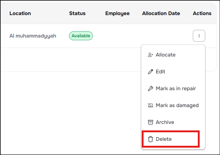Select the Archive option label
Screen dimensions: 220x155
tap(165, 122)
